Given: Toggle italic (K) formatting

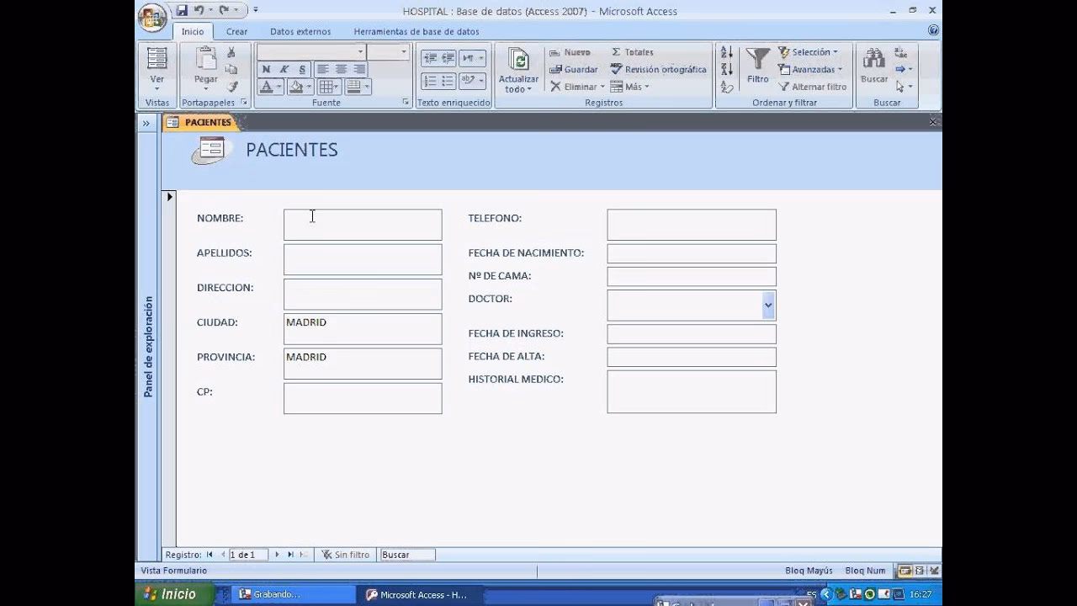Looking at the screenshot, I should [284, 69].
